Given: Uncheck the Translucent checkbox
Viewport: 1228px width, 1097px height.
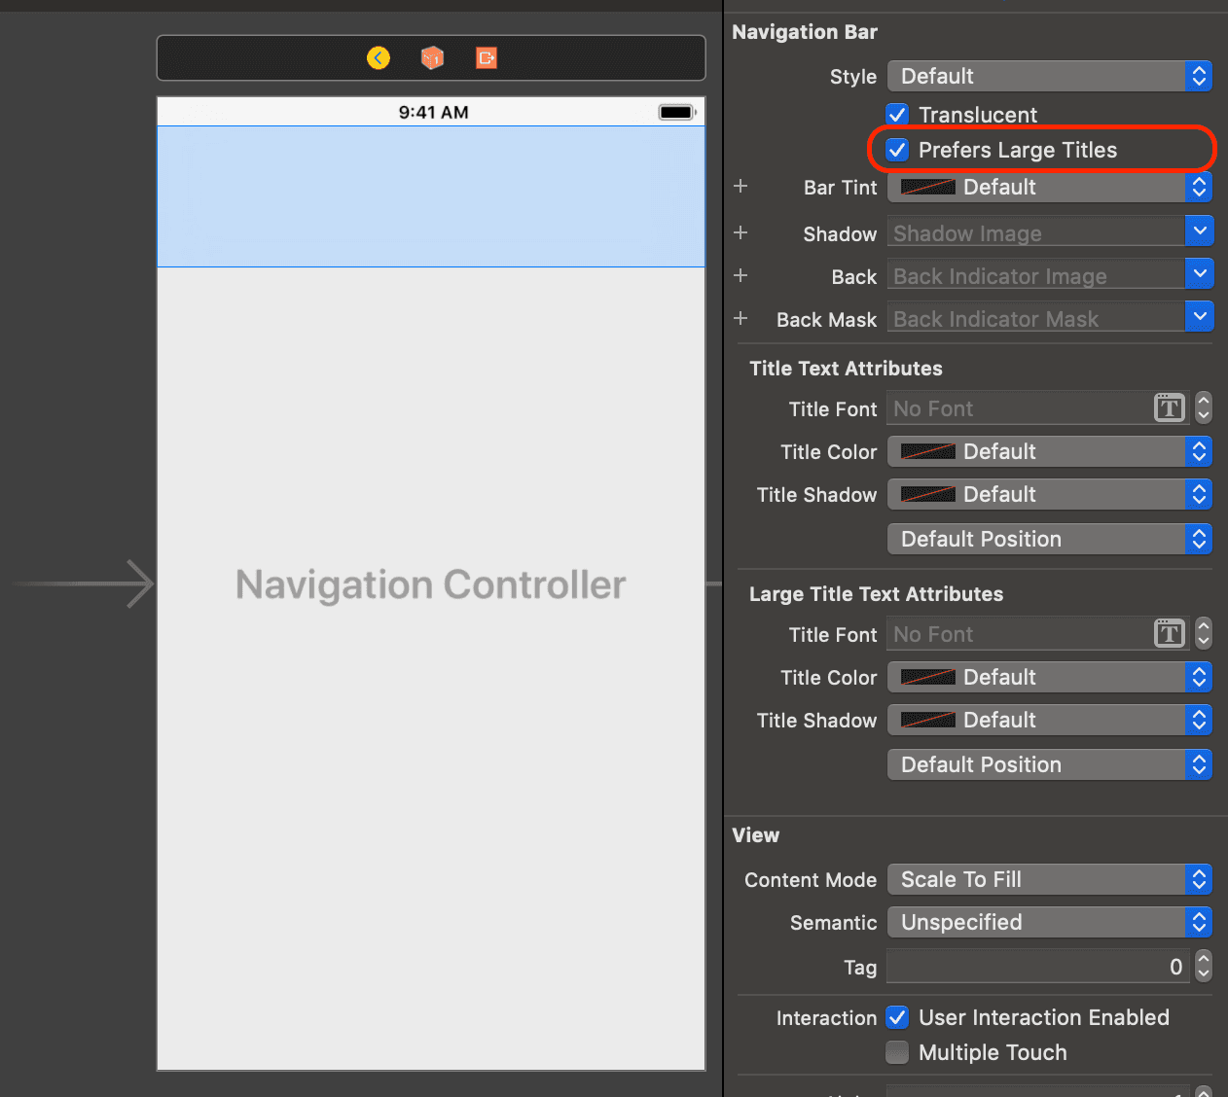Looking at the screenshot, I should click(x=897, y=115).
